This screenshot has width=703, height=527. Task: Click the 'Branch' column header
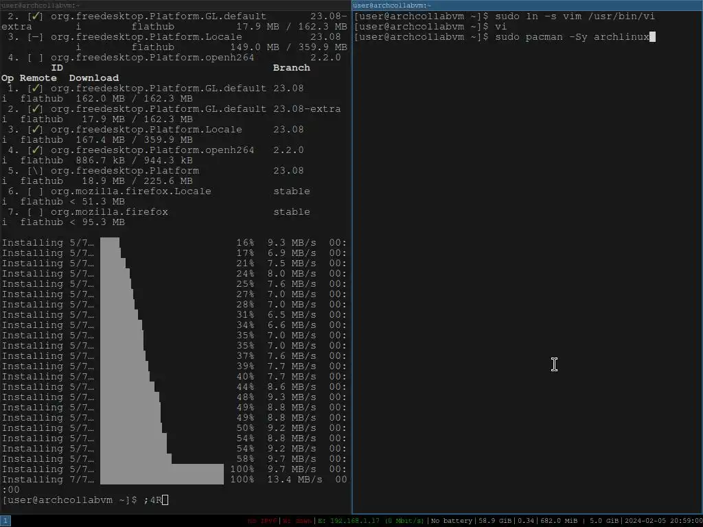[291, 68]
